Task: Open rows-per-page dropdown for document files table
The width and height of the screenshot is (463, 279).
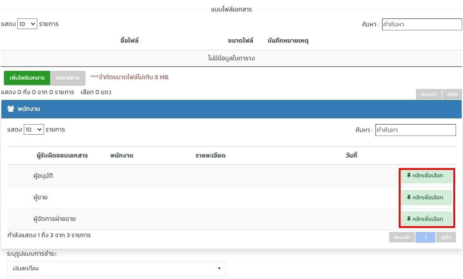Action: click(27, 24)
